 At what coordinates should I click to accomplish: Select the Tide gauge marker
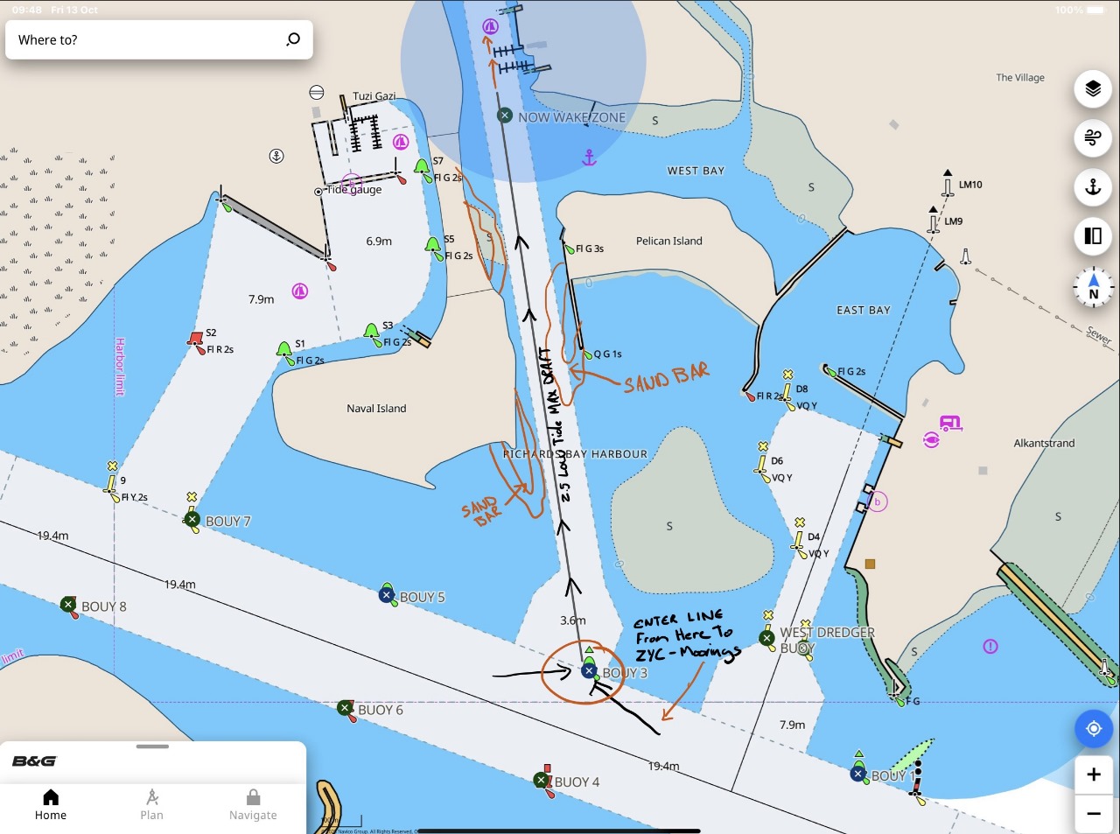318,191
